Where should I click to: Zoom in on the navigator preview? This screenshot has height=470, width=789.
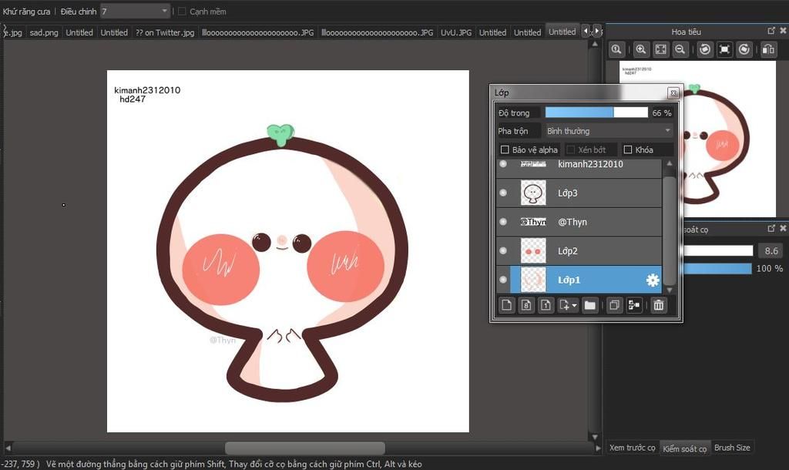(x=640, y=49)
